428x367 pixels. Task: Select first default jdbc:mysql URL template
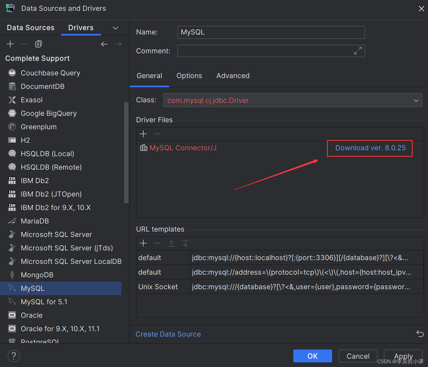coord(280,258)
